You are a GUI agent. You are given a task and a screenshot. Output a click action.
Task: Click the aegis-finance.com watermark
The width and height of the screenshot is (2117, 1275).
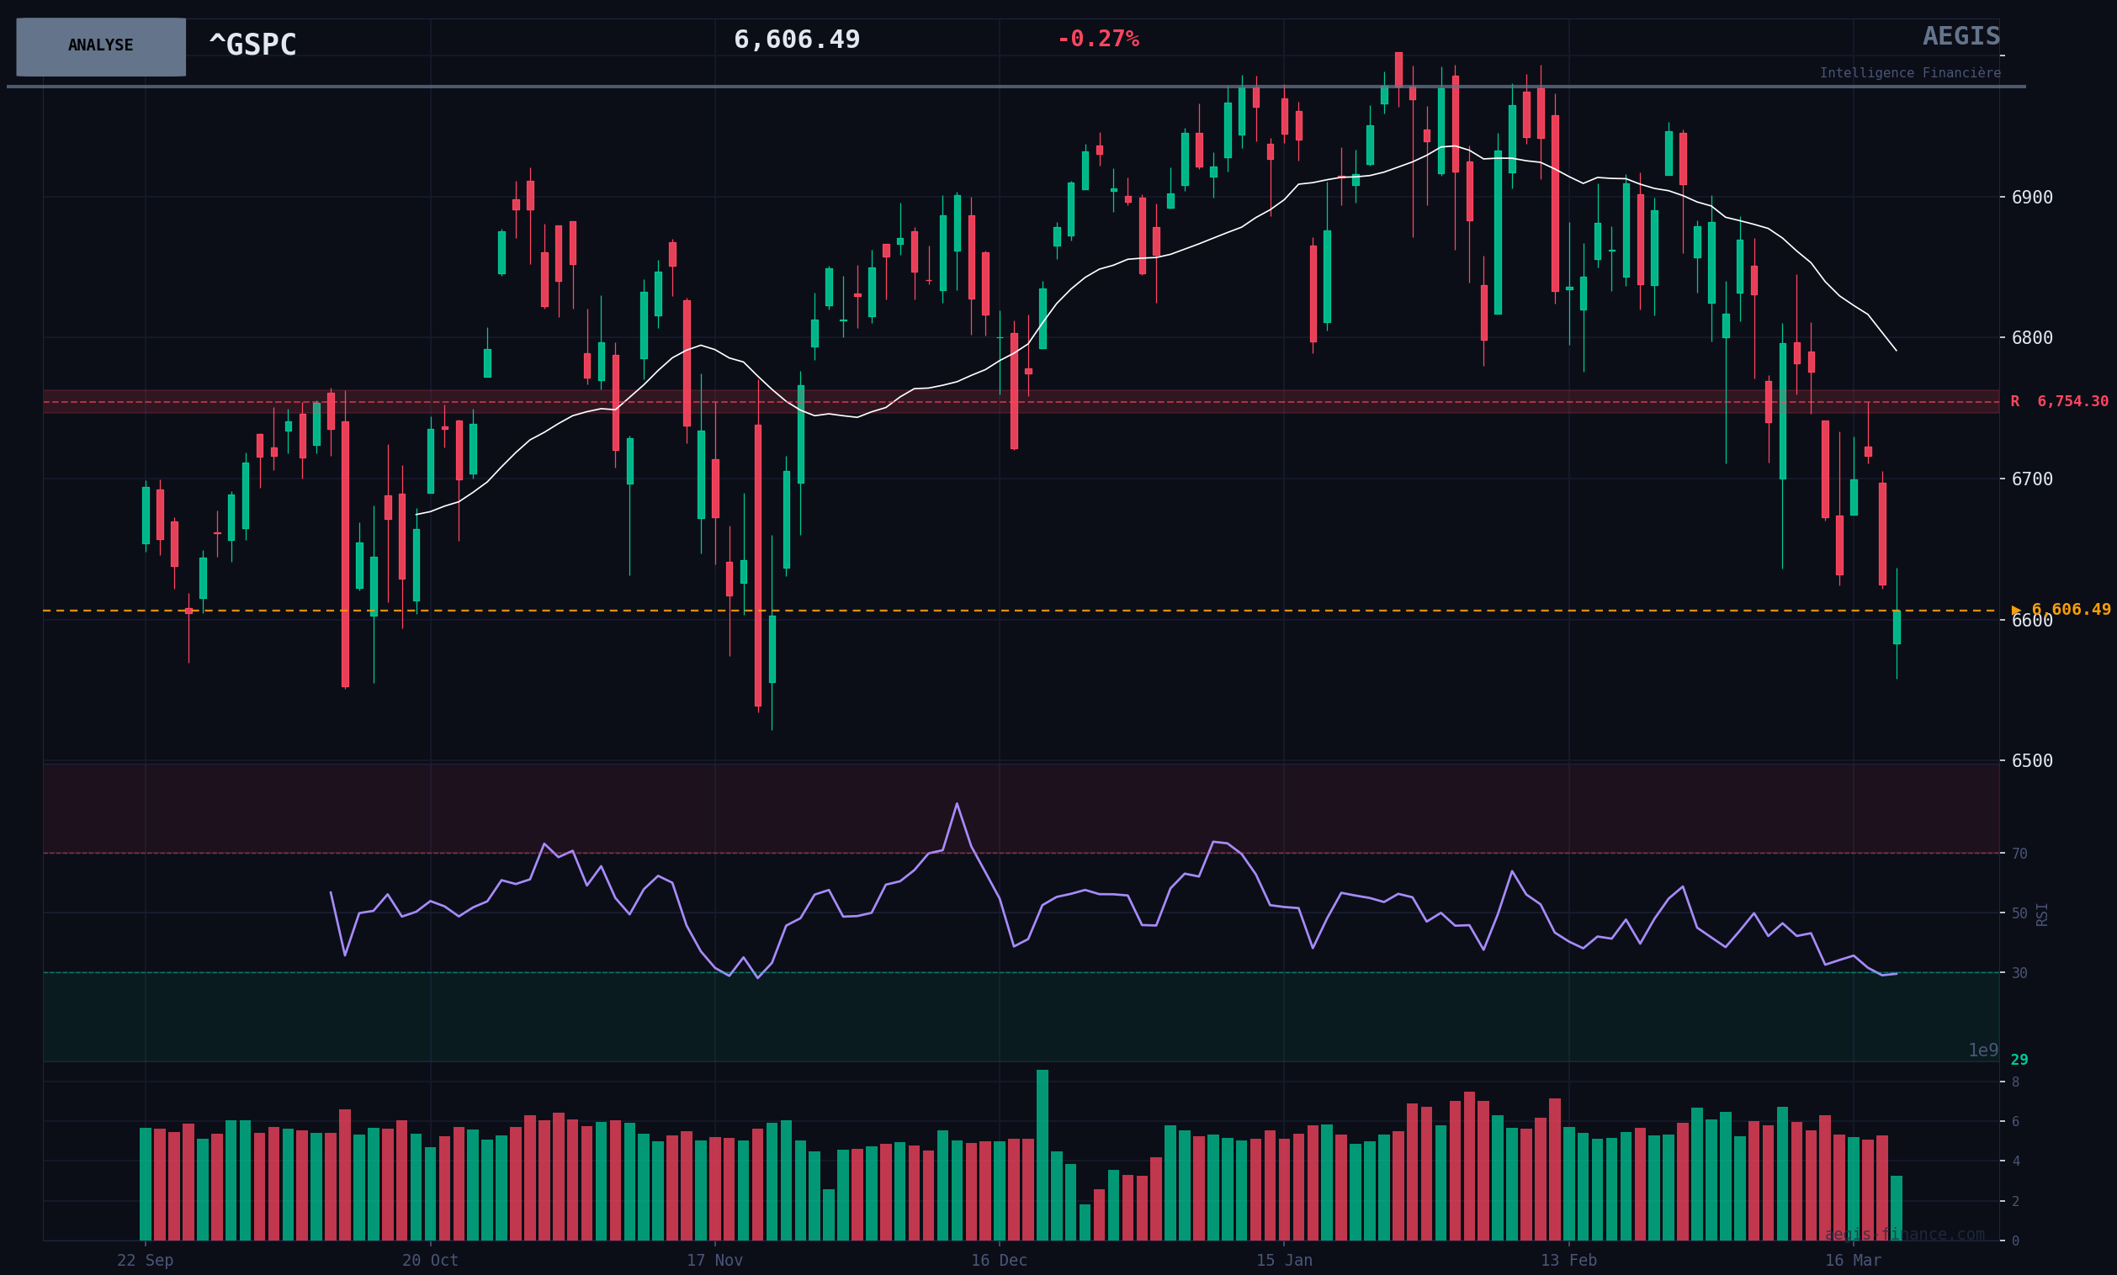pyautogui.click(x=1904, y=1235)
